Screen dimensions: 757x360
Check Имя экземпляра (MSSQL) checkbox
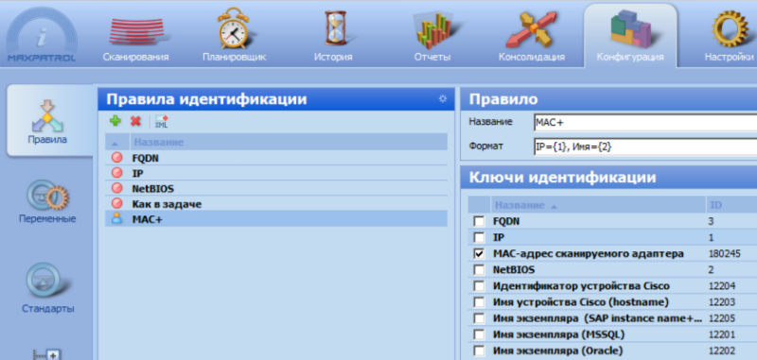tap(479, 334)
